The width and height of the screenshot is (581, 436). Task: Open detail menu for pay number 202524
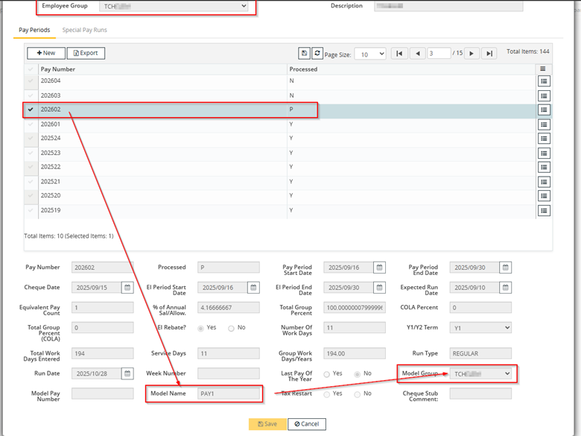(544, 139)
